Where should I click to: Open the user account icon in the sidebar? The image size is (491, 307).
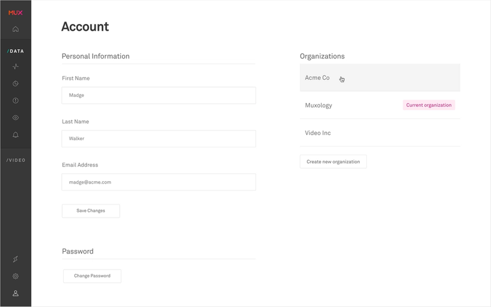point(15,293)
